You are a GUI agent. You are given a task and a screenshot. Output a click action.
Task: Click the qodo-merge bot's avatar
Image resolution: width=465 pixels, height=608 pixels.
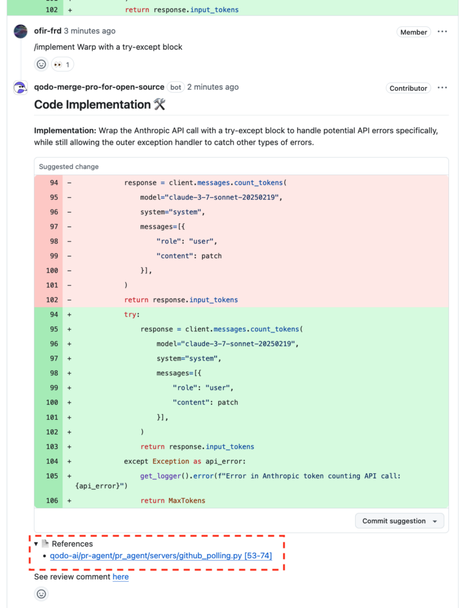pyautogui.click(x=20, y=87)
